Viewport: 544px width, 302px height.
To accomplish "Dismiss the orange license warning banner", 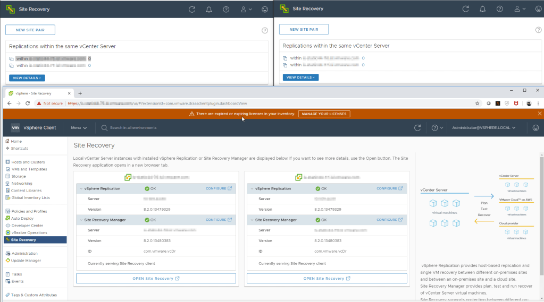I will tap(540, 114).
